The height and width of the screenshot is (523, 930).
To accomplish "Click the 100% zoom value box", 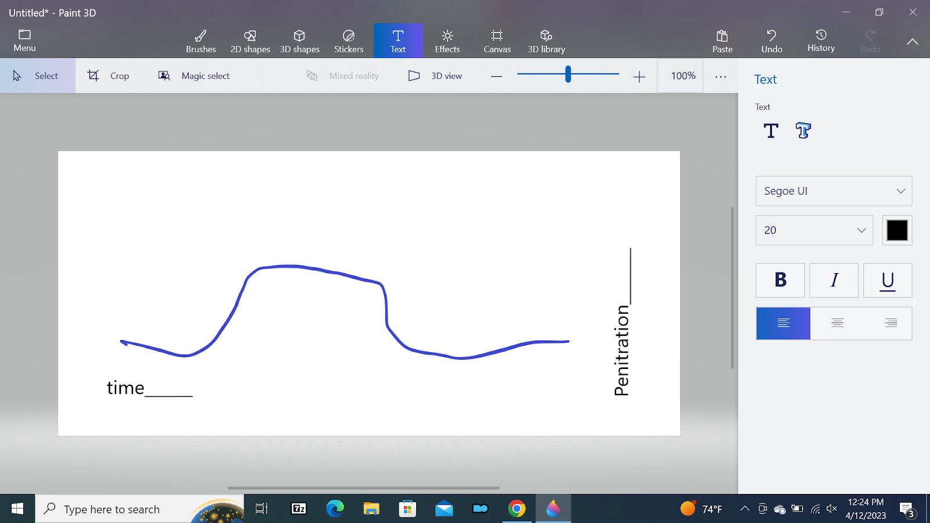I will coord(680,76).
